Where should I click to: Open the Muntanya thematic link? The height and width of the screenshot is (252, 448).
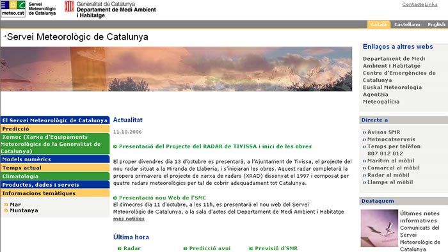coord(24,210)
